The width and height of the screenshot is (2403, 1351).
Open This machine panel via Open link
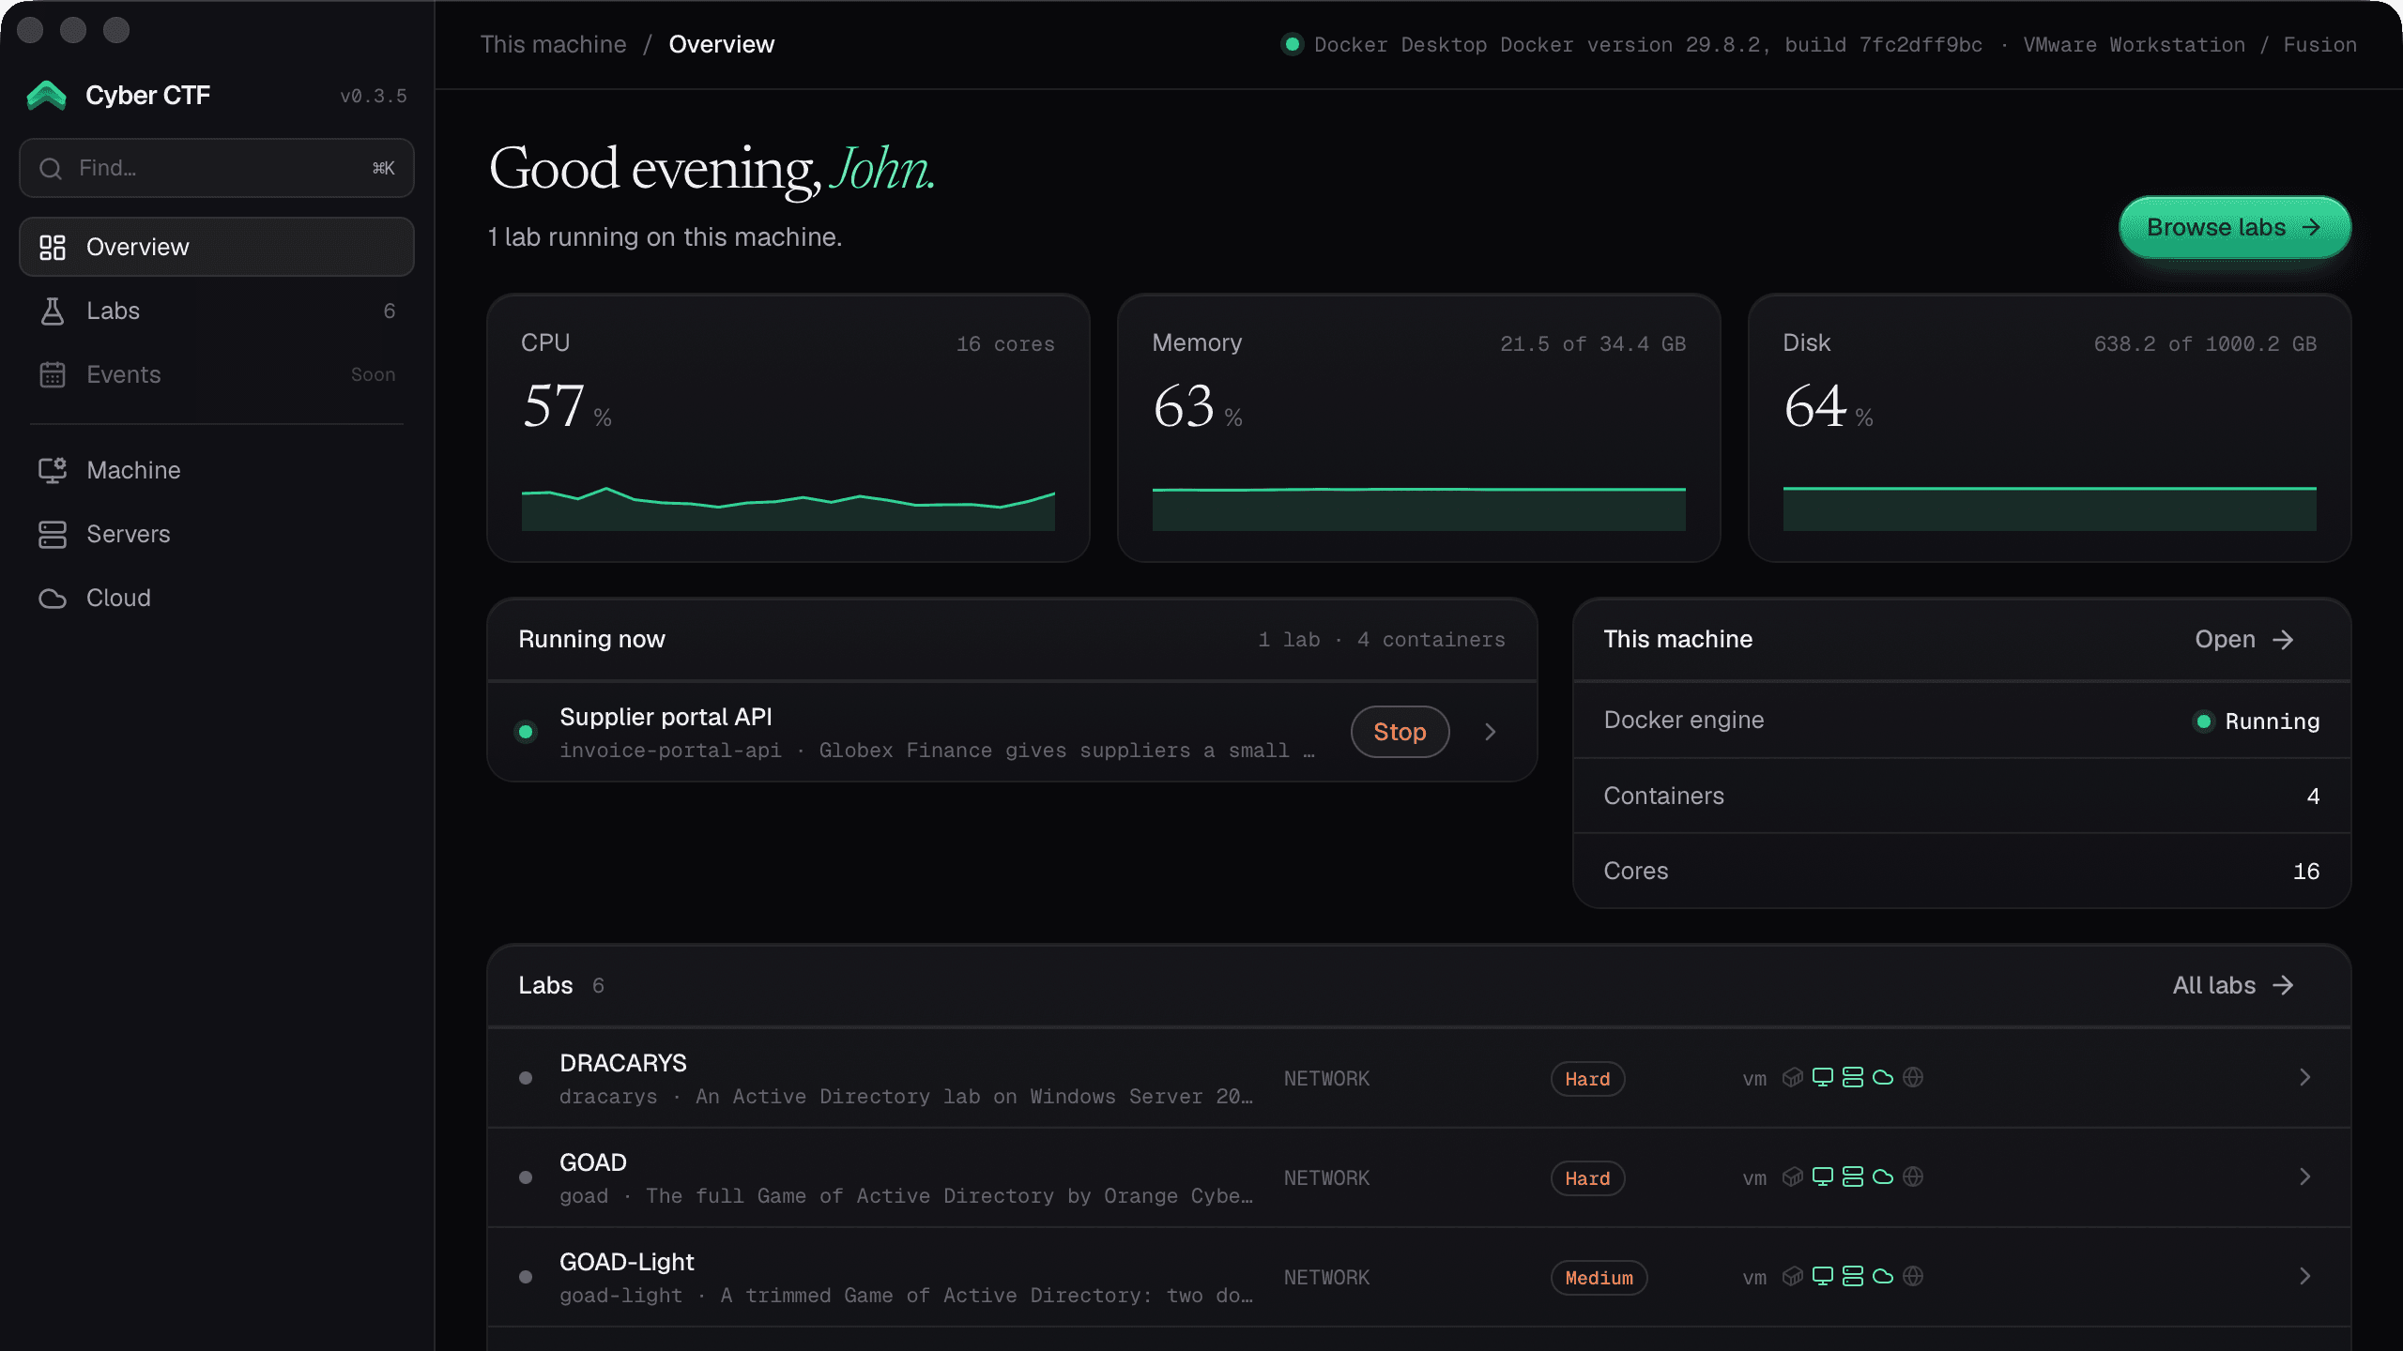coord(2244,639)
